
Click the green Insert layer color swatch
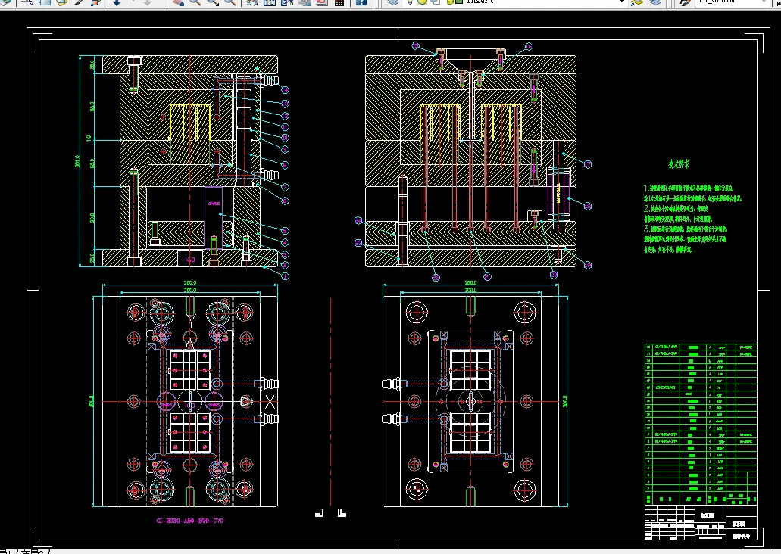tap(458, 2)
